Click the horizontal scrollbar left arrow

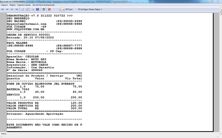[x=1, y=137]
